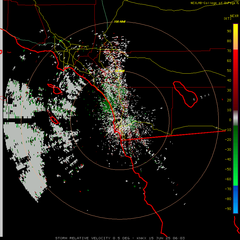Click the 30 value on the velocity scale
The width and height of the screenshot is (240, 240).
pos(229,90)
